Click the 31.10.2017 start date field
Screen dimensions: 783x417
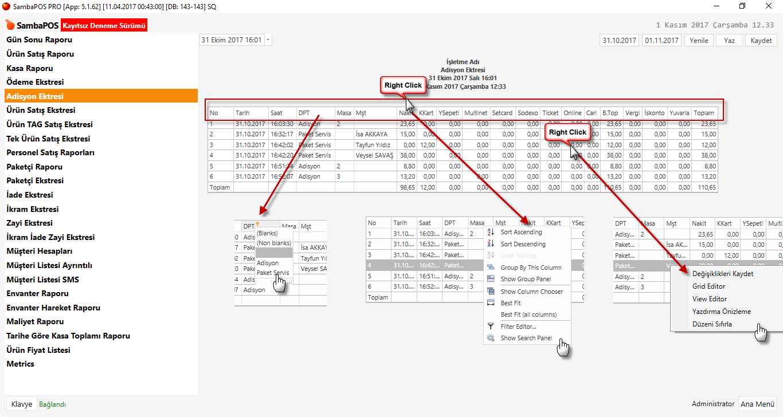pos(619,41)
